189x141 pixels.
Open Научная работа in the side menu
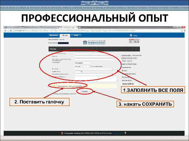pyautogui.click(x=127, y=81)
